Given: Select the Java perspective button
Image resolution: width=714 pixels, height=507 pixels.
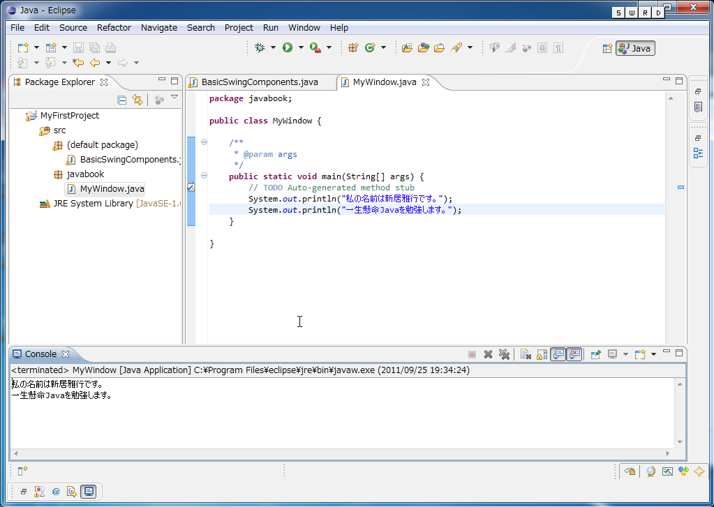Looking at the screenshot, I should click(635, 48).
